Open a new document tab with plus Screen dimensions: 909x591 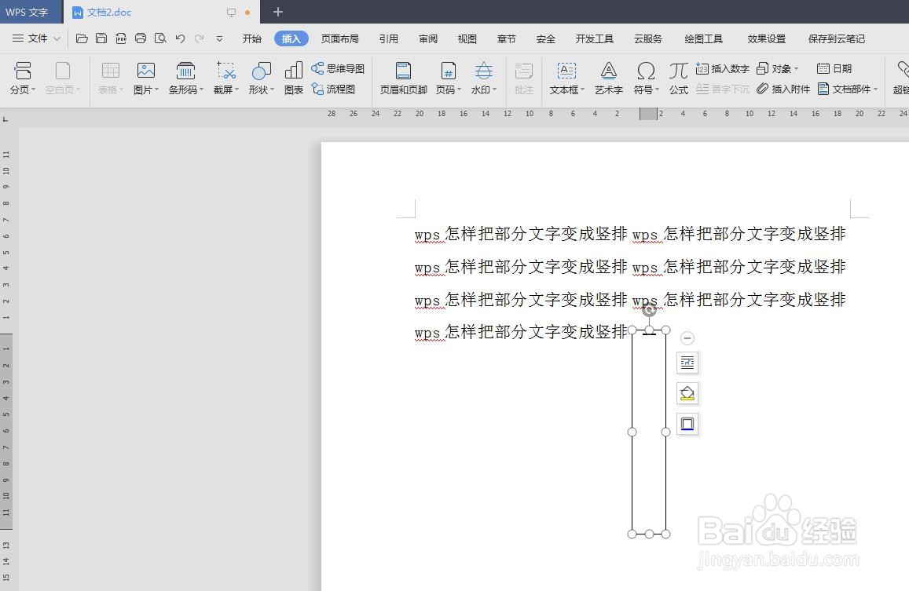[277, 12]
